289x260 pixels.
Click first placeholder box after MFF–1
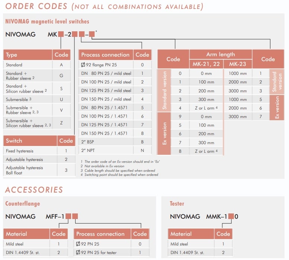pos(69,216)
